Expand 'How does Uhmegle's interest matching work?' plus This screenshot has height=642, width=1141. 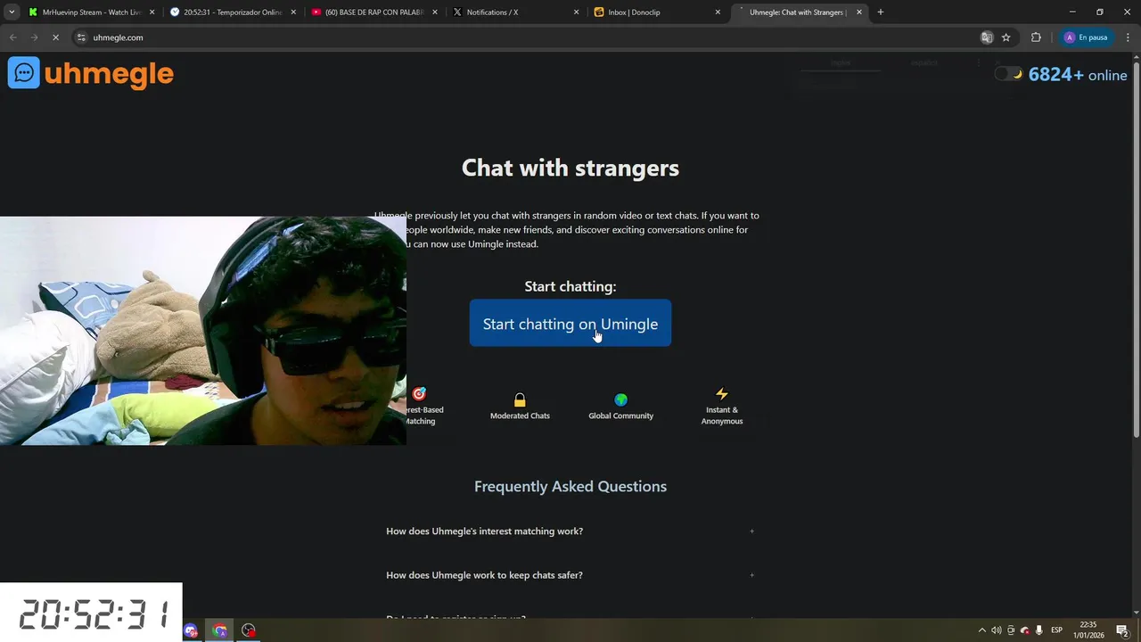(751, 531)
